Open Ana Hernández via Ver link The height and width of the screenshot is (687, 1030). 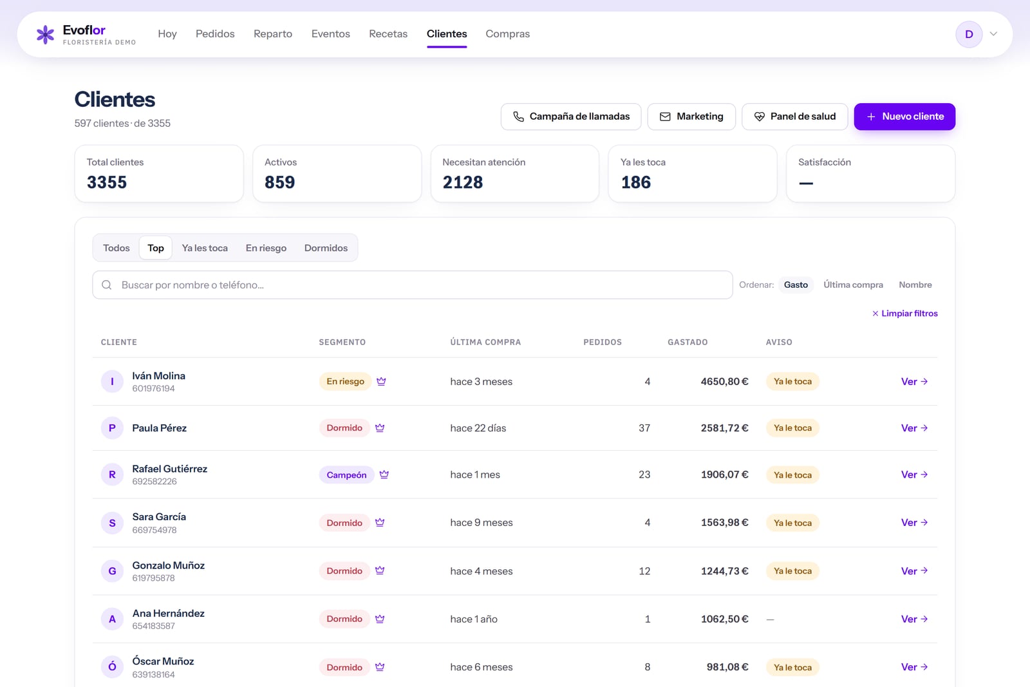(x=914, y=619)
